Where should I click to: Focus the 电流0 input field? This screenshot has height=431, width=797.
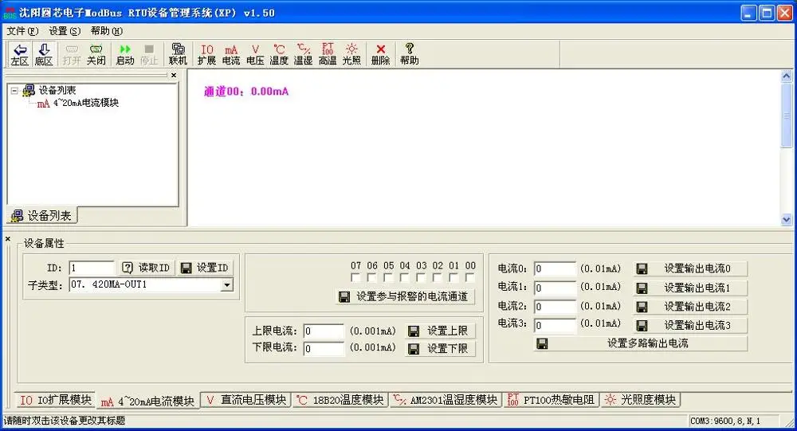(555, 268)
